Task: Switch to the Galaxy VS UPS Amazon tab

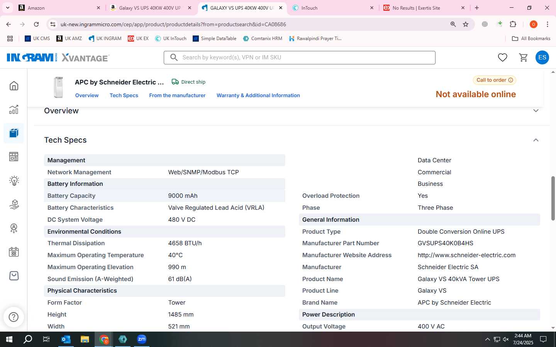Action: point(150,8)
